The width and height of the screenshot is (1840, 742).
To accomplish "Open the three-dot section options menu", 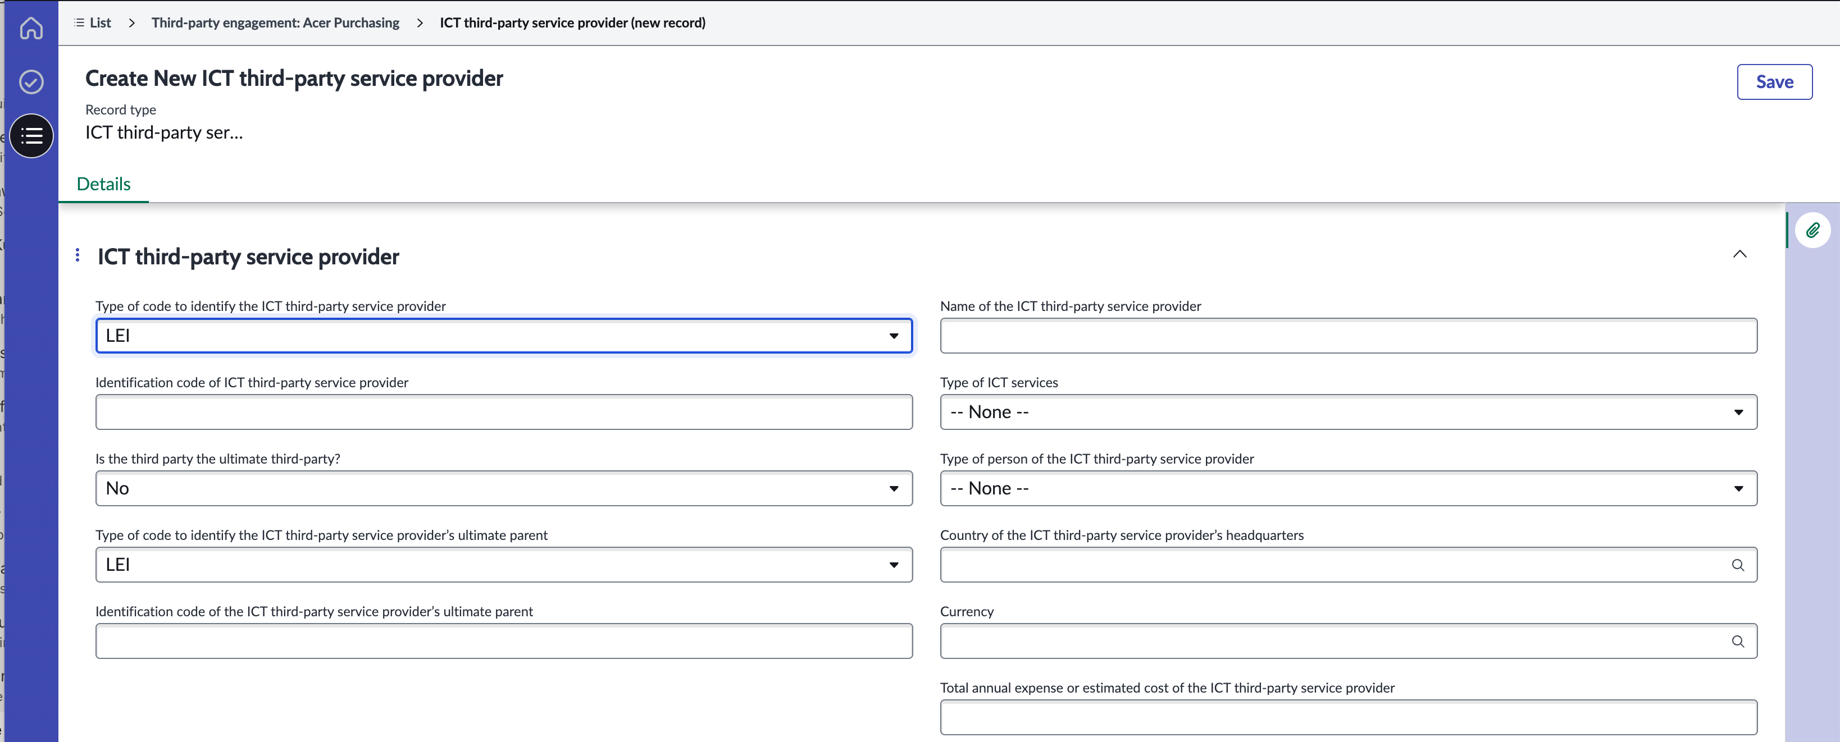I will point(77,255).
